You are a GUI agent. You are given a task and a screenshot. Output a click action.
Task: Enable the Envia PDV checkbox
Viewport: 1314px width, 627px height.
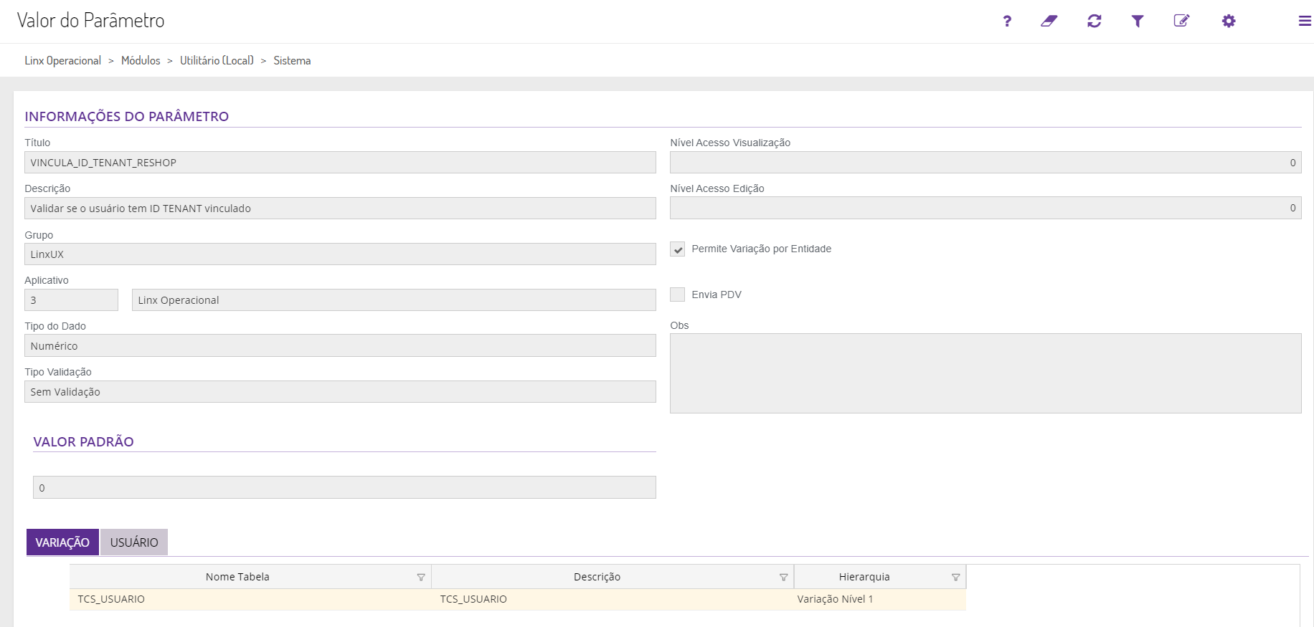tap(678, 295)
